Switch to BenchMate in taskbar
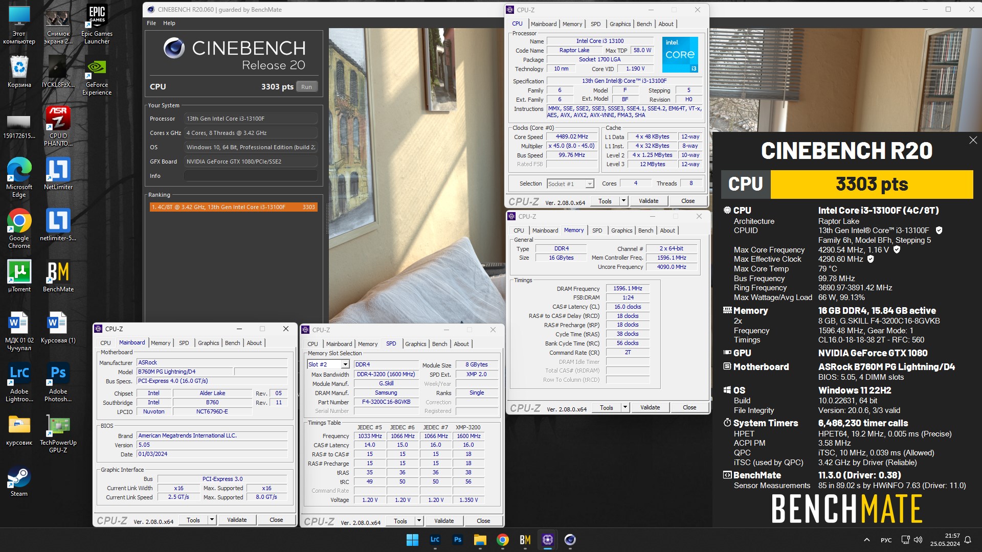The image size is (982, 552). [x=525, y=540]
